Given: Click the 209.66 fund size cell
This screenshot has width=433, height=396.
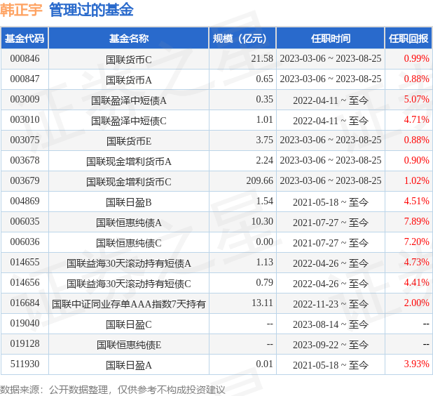Looking at the screenshot, I should (259, 181).
